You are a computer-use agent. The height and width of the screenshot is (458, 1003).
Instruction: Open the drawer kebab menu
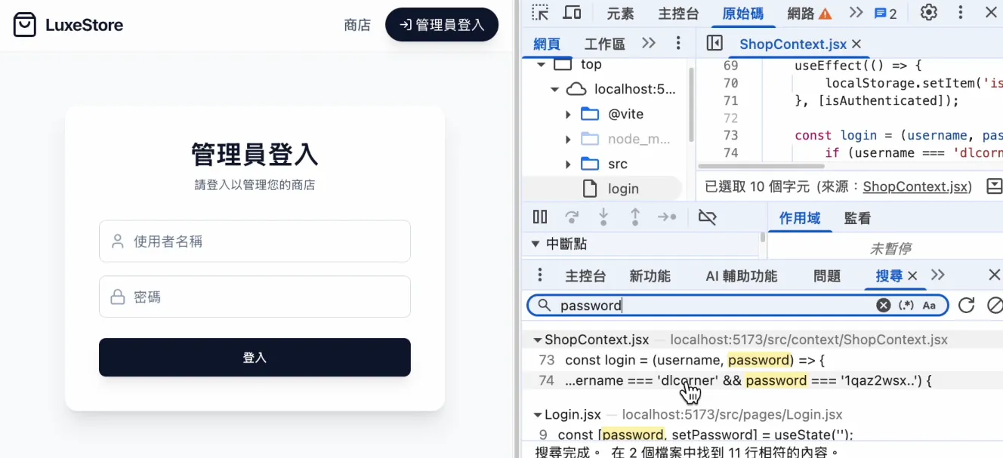(x=539, y=275)
